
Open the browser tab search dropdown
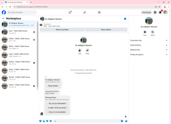click(x=2, y=2)
